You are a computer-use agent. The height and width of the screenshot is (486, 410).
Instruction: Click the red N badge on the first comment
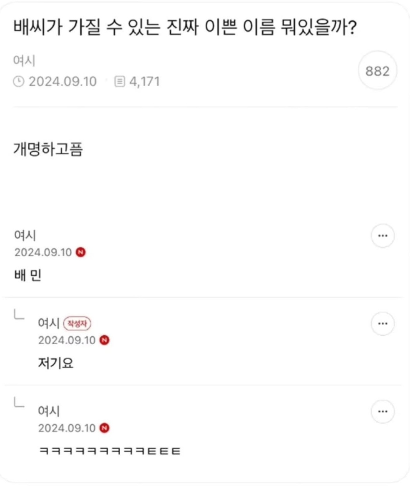tap(81, 252)
